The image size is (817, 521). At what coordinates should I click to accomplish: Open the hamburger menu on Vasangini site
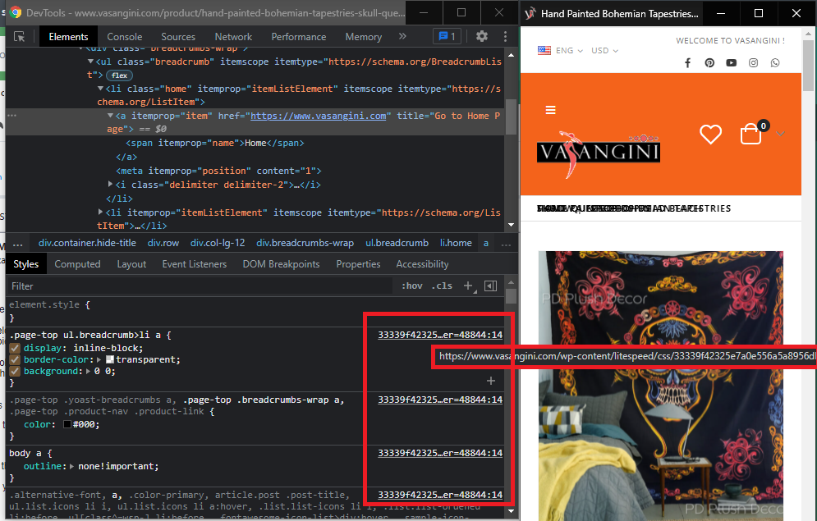551,110
